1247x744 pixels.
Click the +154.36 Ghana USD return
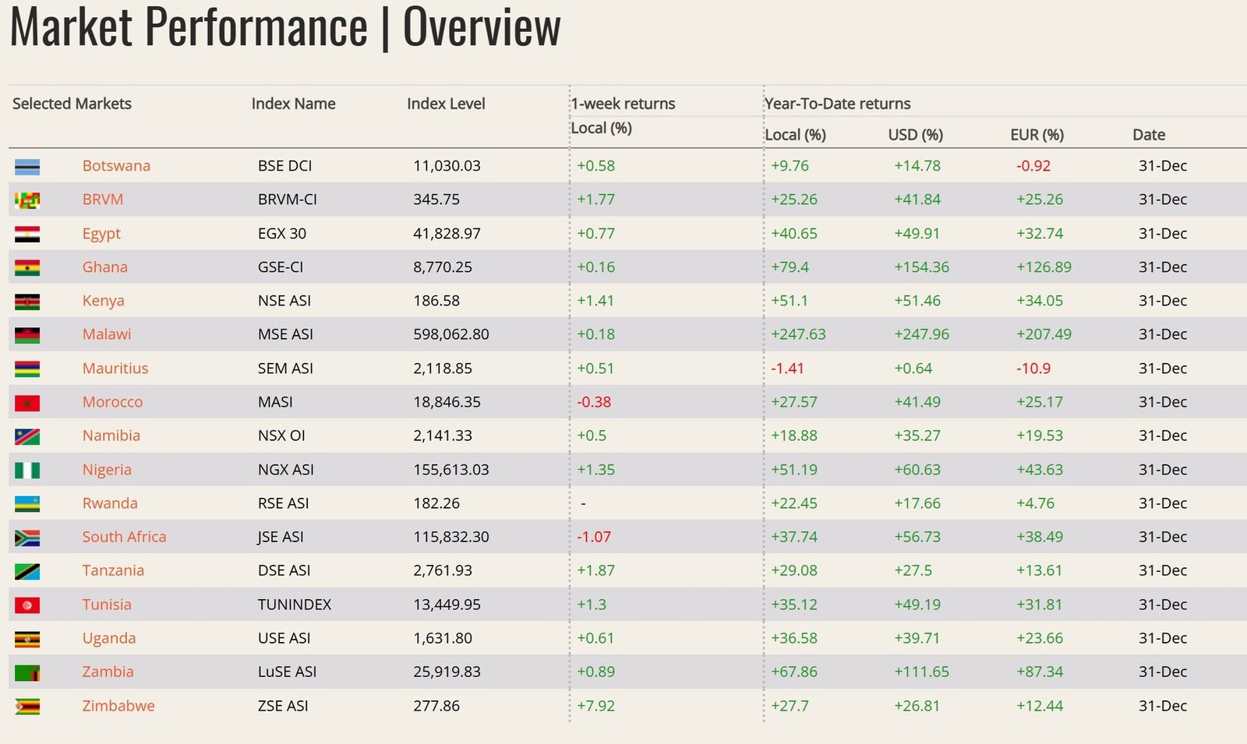(922, 266)
